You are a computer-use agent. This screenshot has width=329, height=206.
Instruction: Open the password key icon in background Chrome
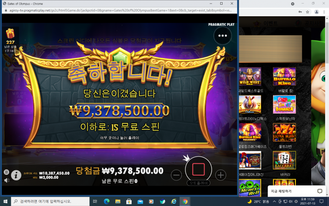[x=300, y=12]
